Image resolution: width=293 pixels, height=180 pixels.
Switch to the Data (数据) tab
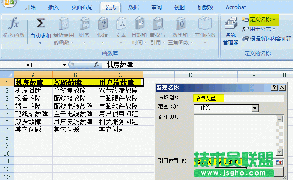coord(133,7)
